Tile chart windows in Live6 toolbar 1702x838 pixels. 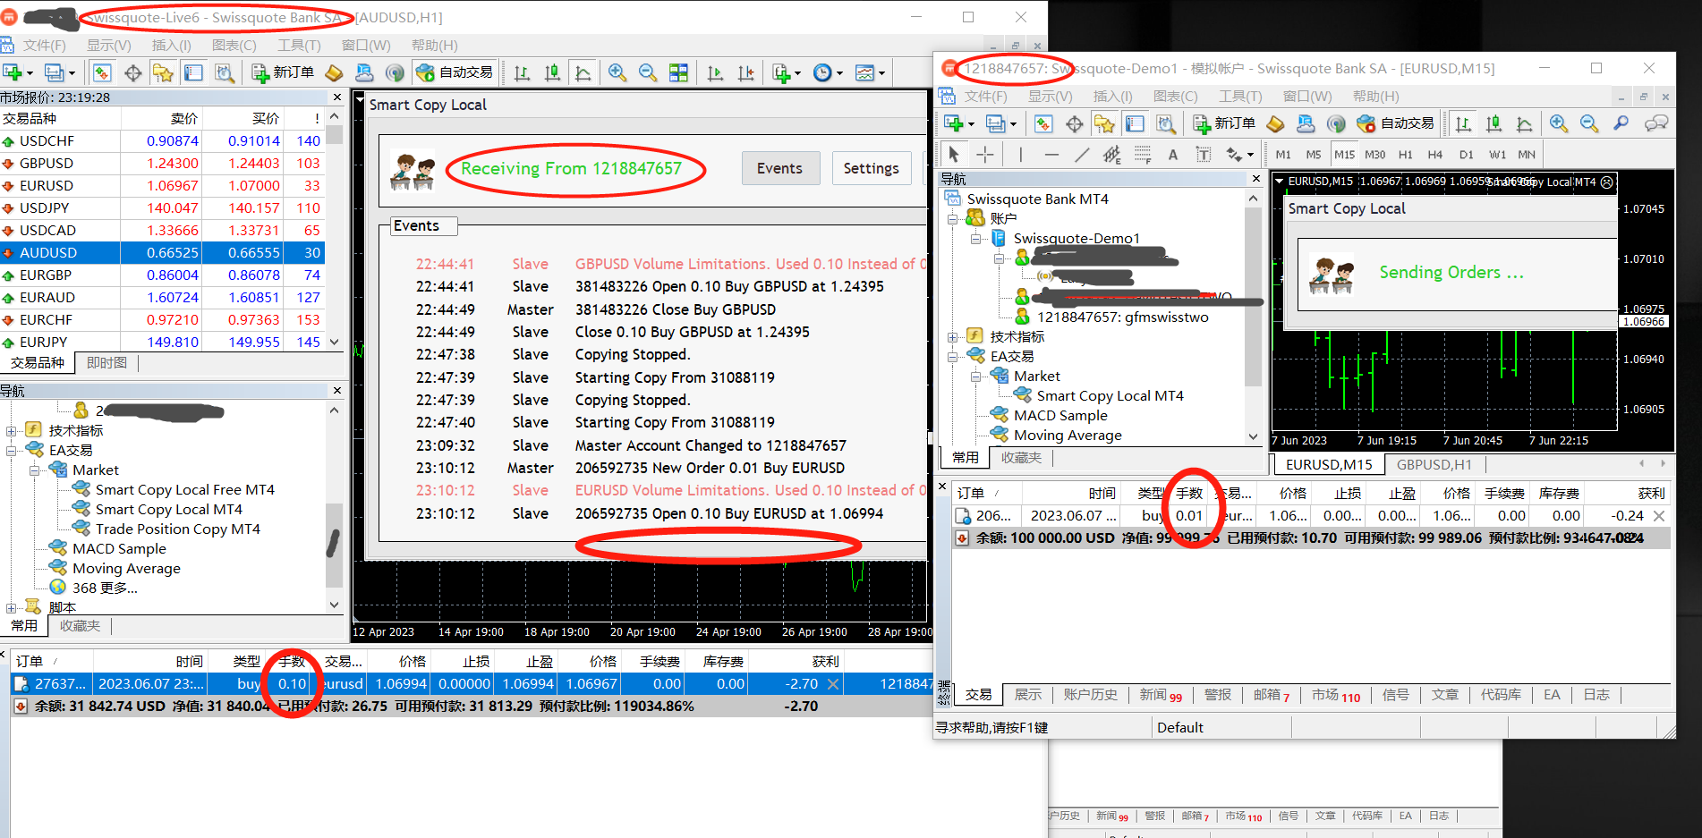(x=679, y=73)
